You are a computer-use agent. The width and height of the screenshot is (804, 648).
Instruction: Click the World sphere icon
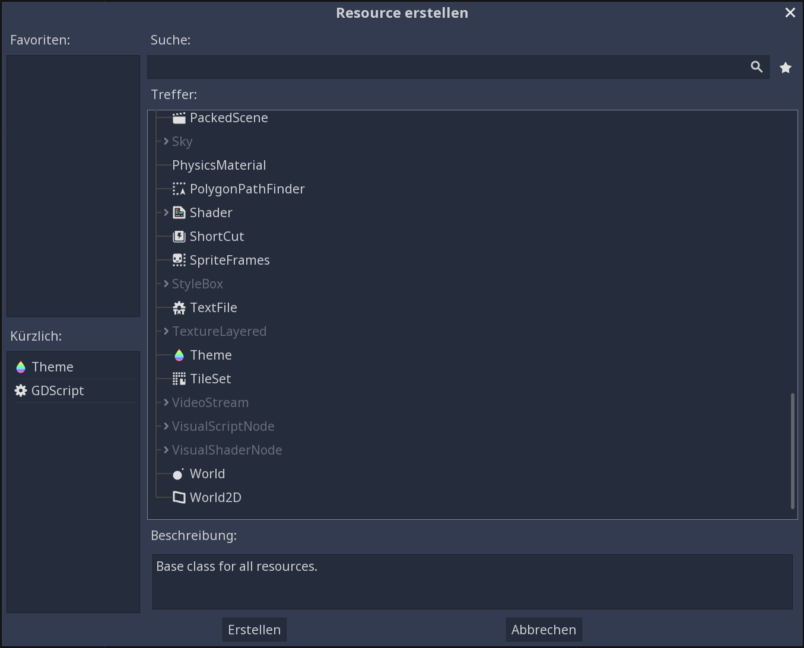pos(178,474)
